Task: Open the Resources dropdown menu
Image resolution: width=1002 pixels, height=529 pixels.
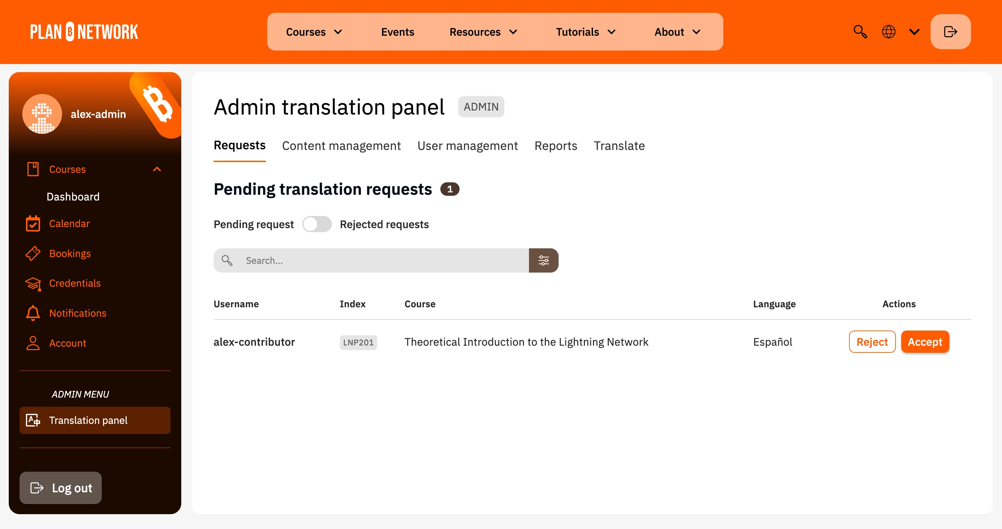Action: [483, 32]
